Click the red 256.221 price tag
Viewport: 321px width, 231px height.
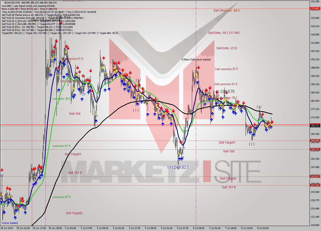(x=315, y=149)
